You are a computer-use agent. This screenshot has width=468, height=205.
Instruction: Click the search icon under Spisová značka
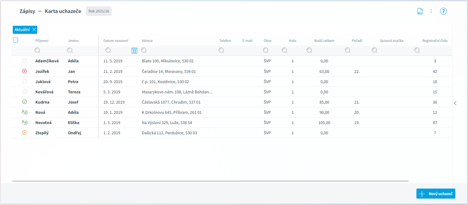coord(375,50)
